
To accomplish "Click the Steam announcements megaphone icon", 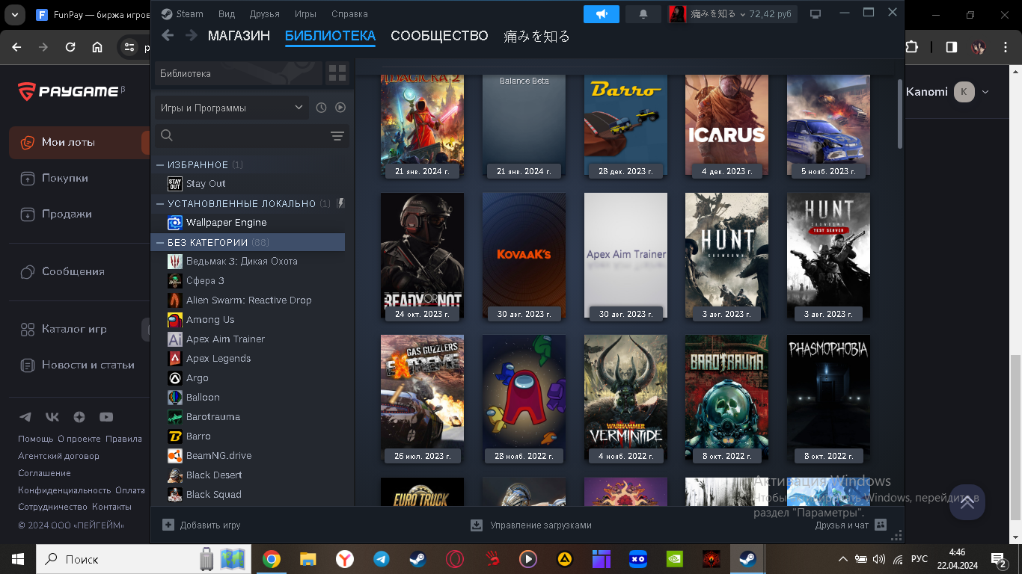I will 602,14.
